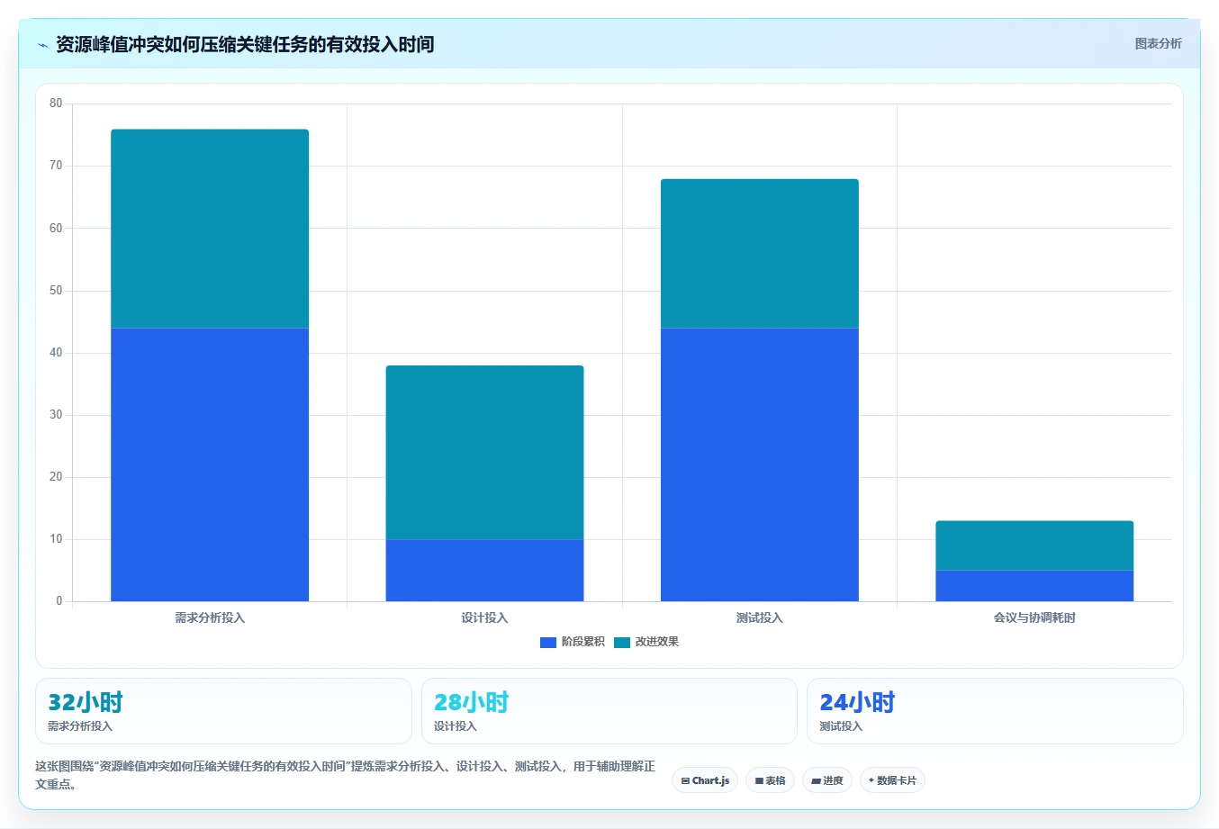The image size is (1219, 829).
Task: Click the teal segment of 会议与协调耗时 bar
Action: click(x=1034, y=545)
